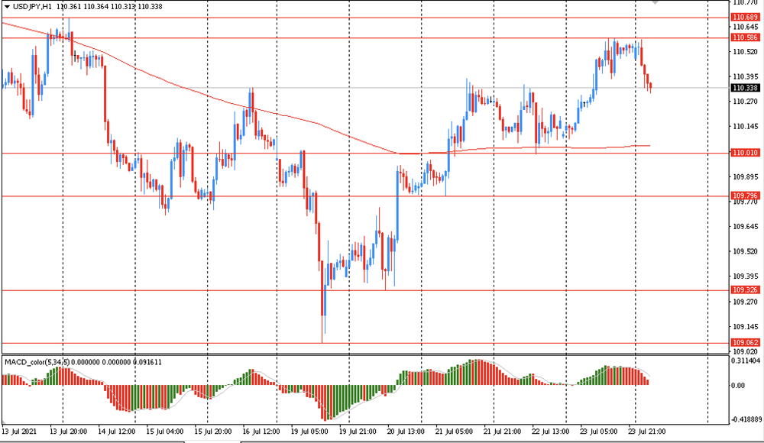This screenshot has width=764, height=443.
Task: Click the 22 Jul 13:00 time label
Action: coord(551,432)
